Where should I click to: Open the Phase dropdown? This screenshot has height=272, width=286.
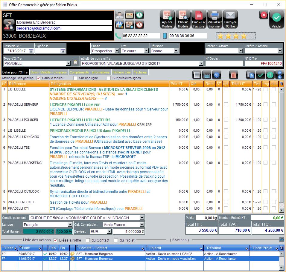tap(117, 51)
